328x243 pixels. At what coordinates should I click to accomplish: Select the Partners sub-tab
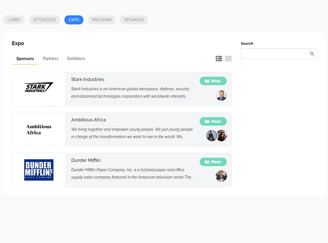[x=51, y=59]
